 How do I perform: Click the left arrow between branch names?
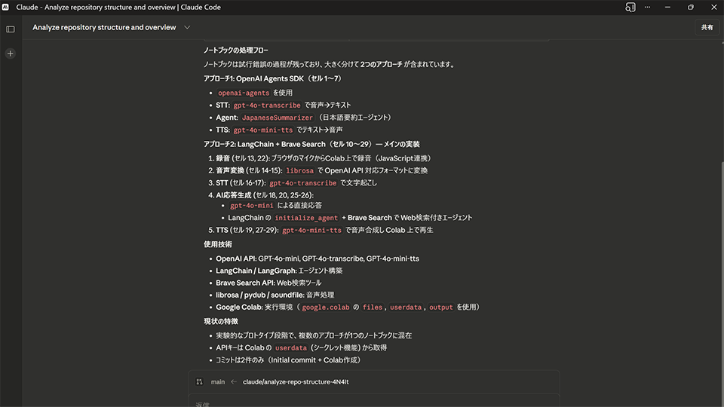[234, 381]
